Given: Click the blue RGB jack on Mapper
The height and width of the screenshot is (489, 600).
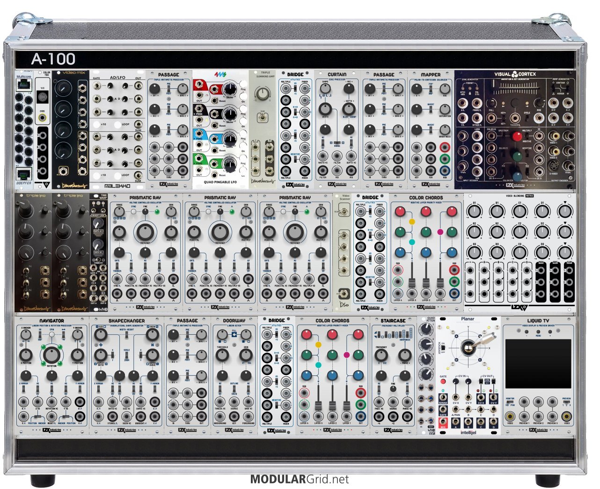Looking at the screenshot, I should click(x=445, y=171).
